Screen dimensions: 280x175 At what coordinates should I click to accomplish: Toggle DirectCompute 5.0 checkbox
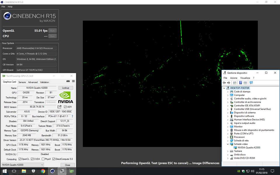coord(54,159)
